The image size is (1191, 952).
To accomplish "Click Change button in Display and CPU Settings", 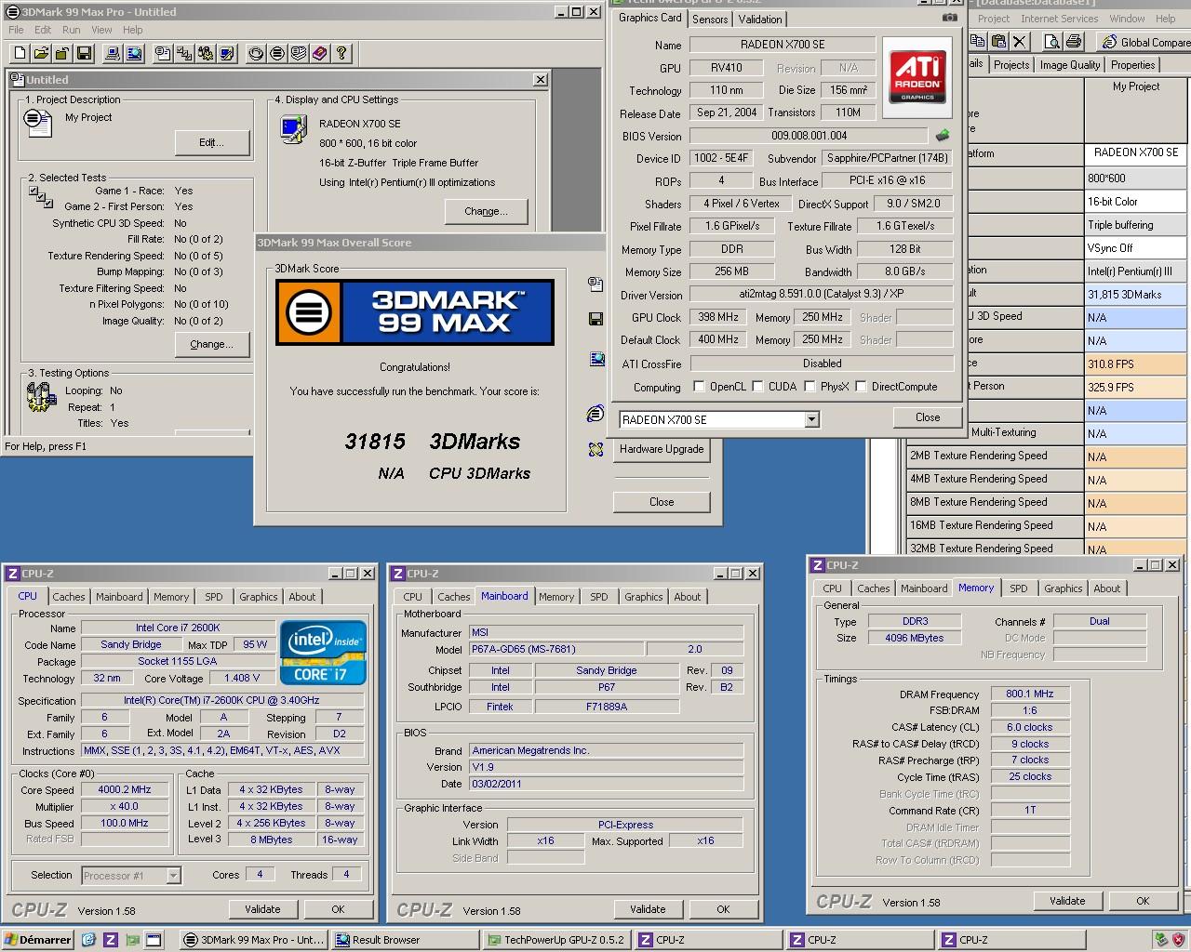I will (487, 211).
